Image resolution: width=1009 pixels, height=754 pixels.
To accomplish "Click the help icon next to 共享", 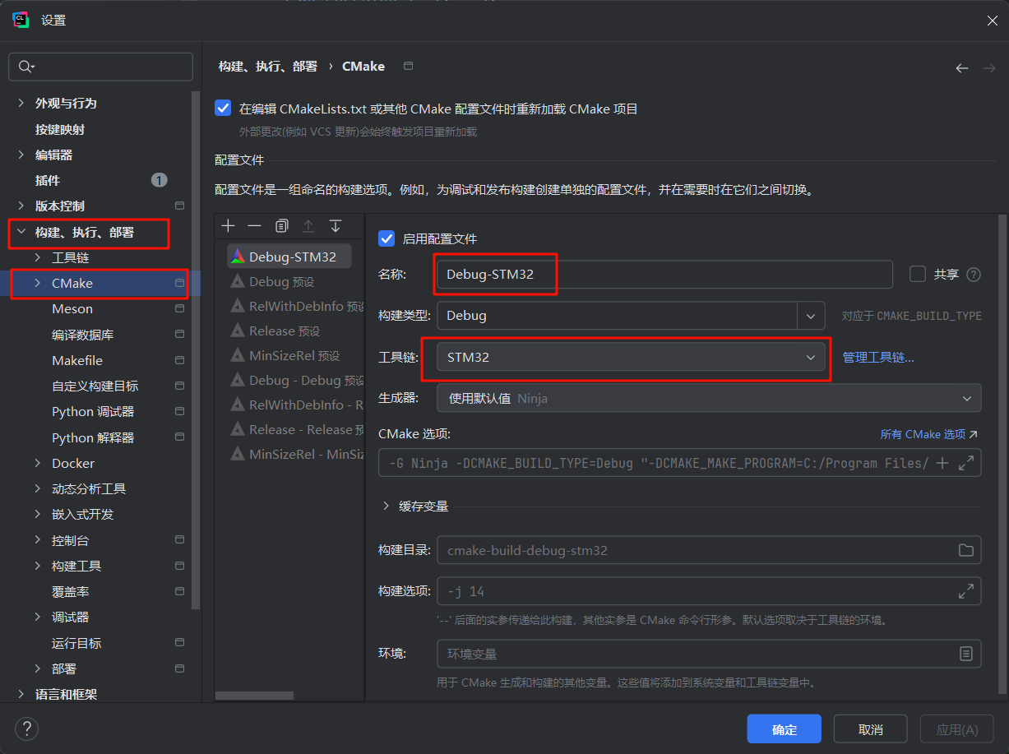I will click(x=974, y=275).
